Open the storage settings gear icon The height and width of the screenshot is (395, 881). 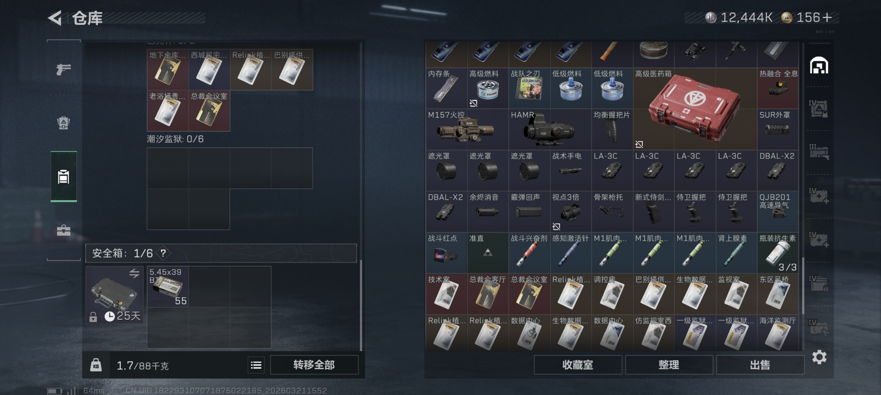click(x=819, y=357)
